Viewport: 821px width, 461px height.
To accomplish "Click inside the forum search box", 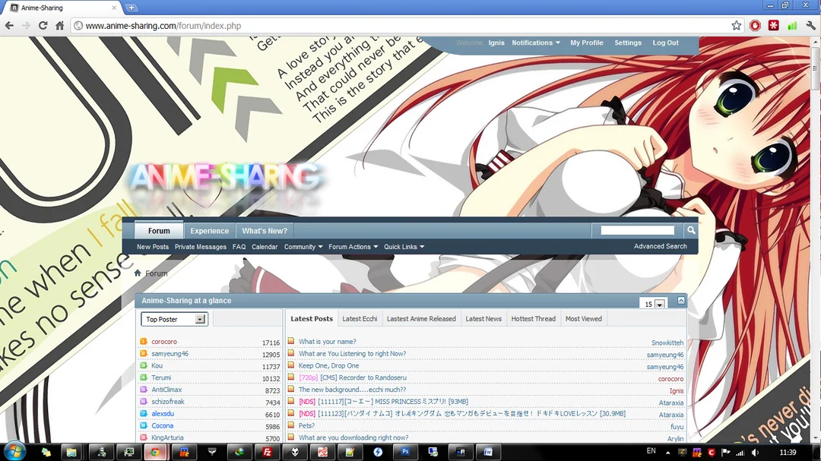I will point(637,229).
